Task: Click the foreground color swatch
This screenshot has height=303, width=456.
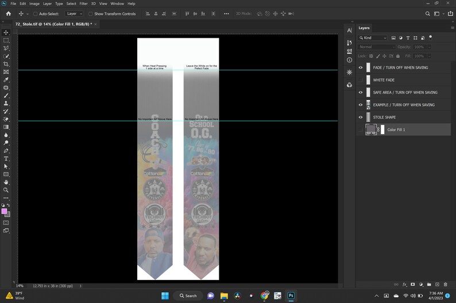Action: coord(5,211)
